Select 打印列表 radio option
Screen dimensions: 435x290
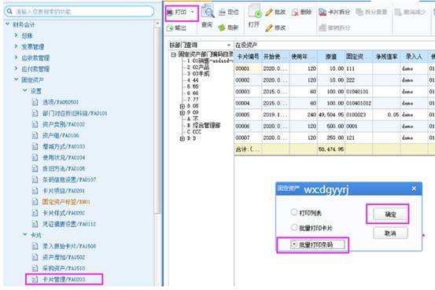click(x=293, y=212)
